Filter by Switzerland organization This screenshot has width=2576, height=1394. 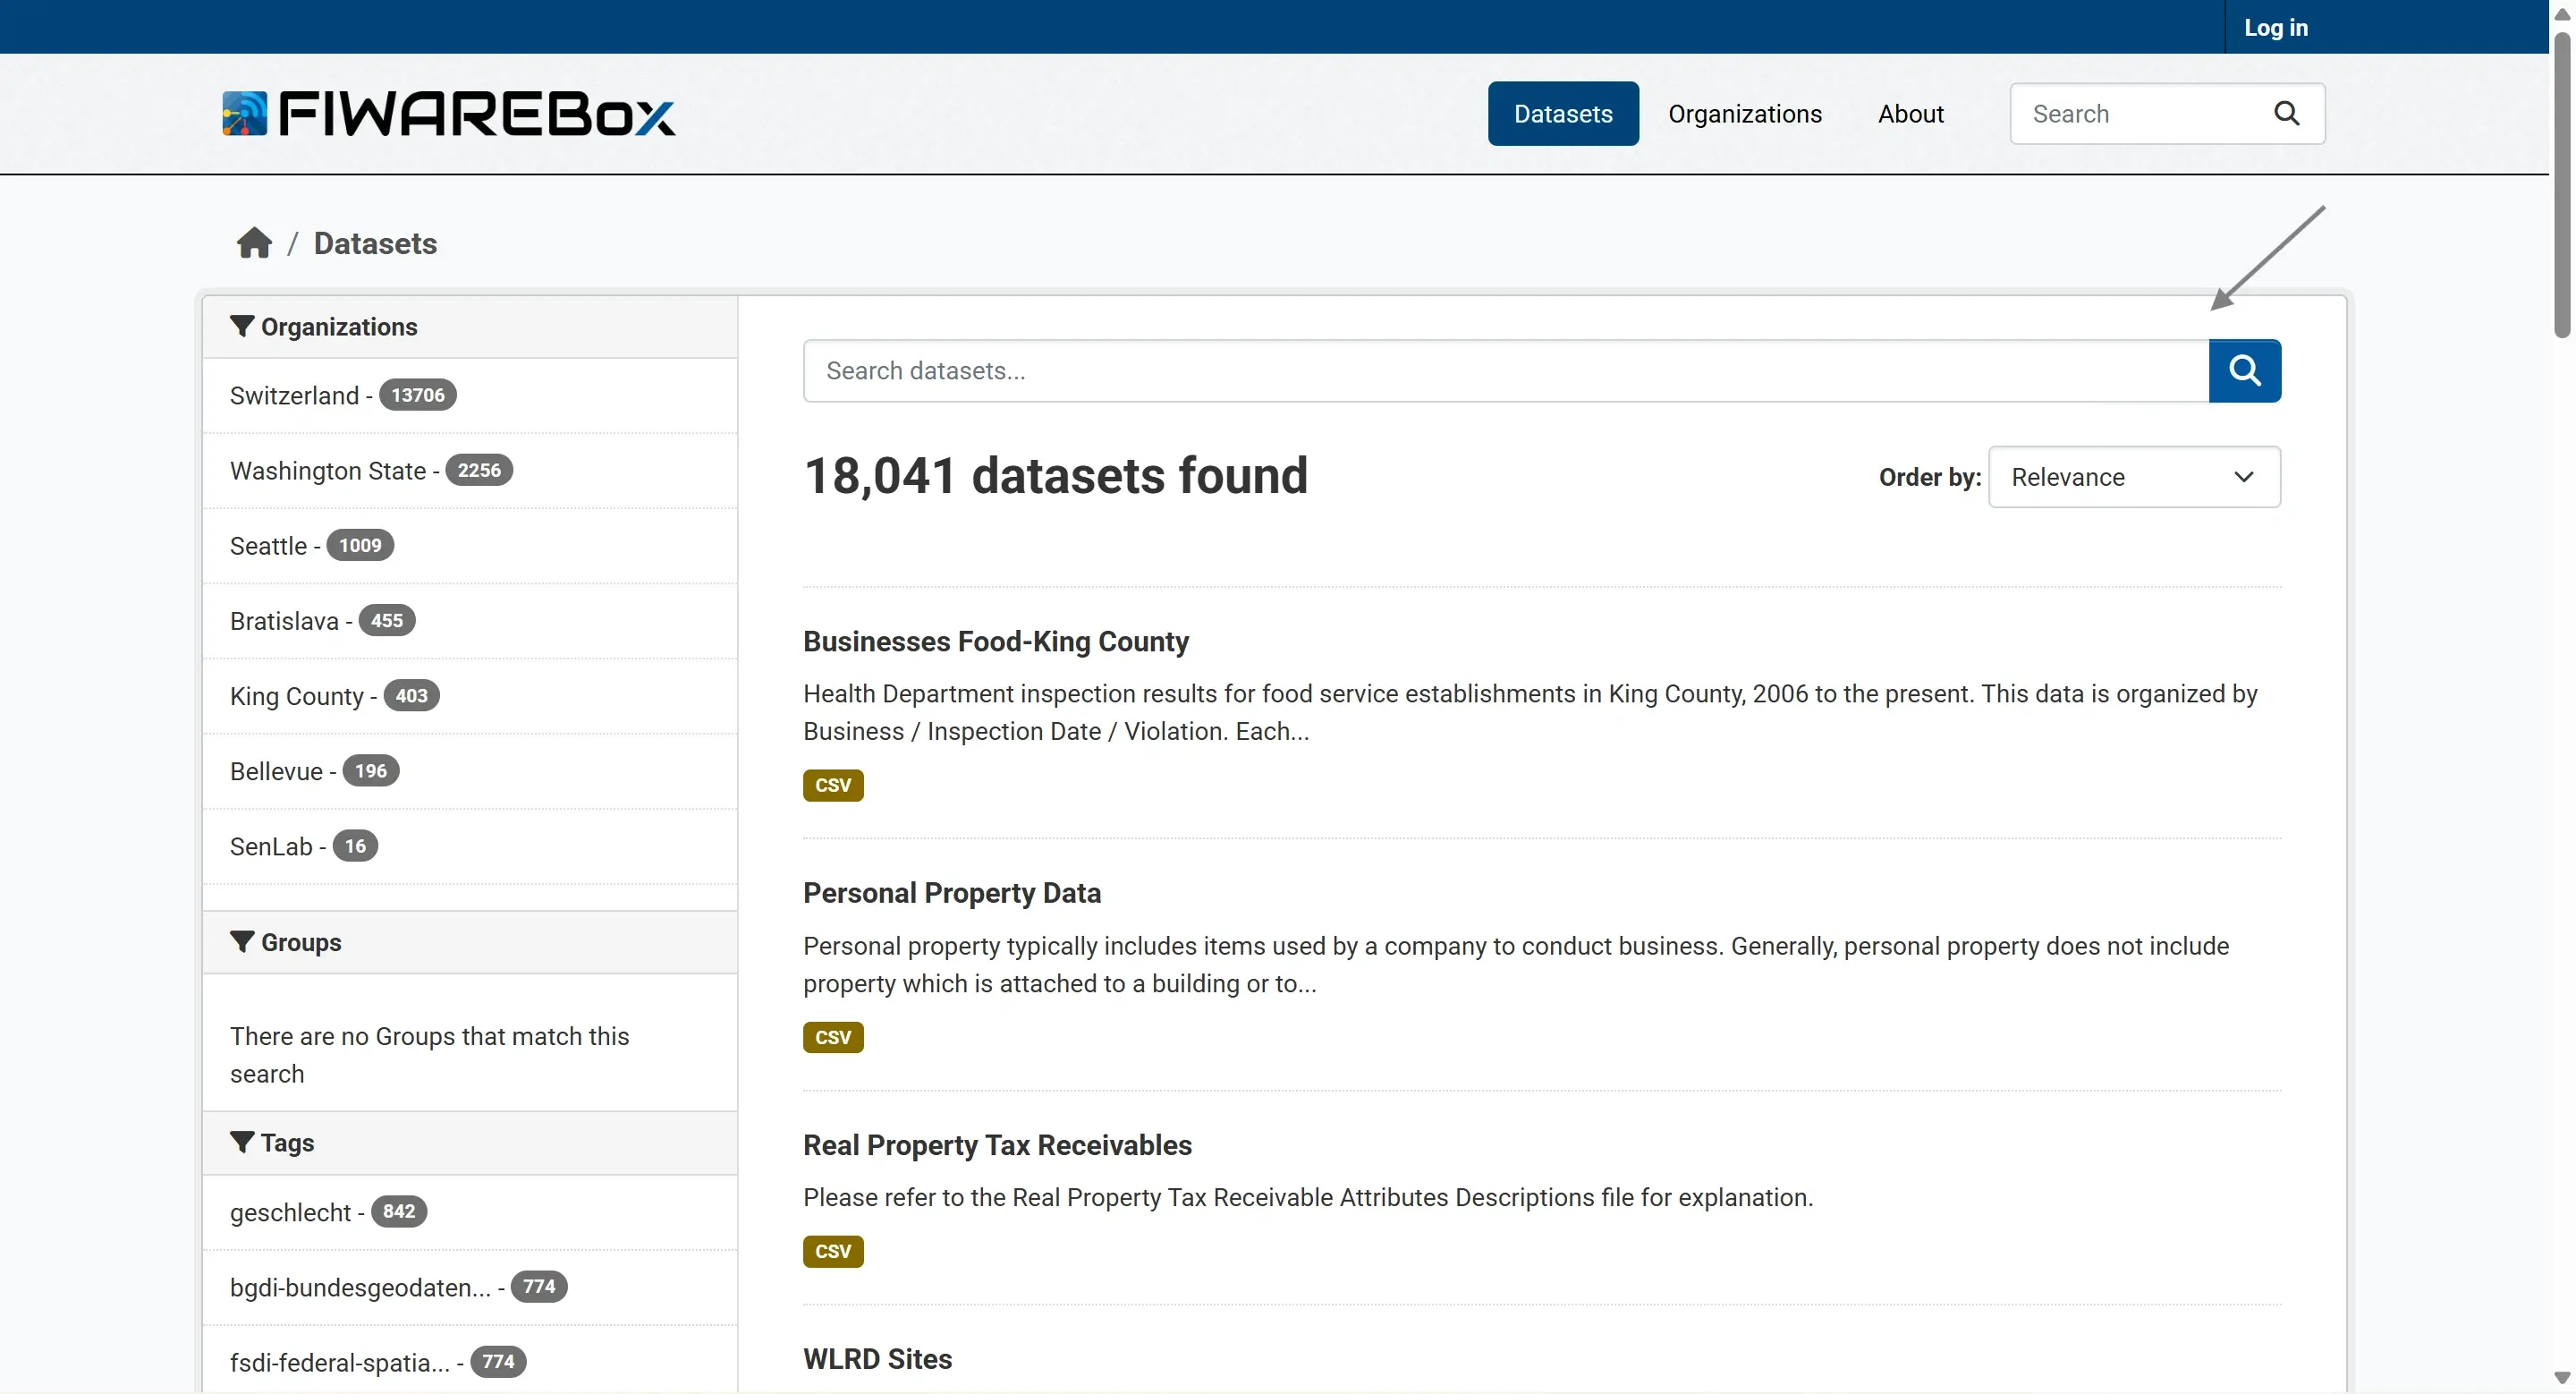[x=294, y=395]
